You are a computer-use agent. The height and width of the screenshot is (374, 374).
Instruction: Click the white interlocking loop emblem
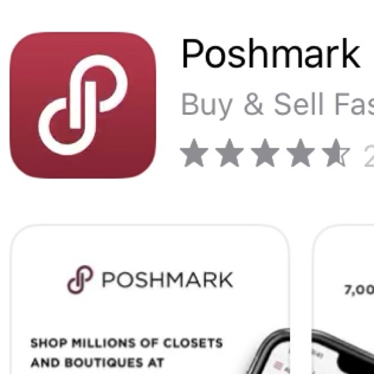(83, 105)
